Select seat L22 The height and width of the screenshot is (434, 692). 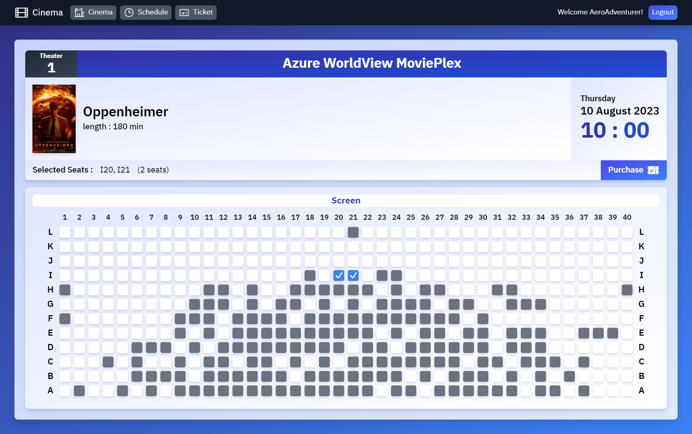click(x=368, y=232)
